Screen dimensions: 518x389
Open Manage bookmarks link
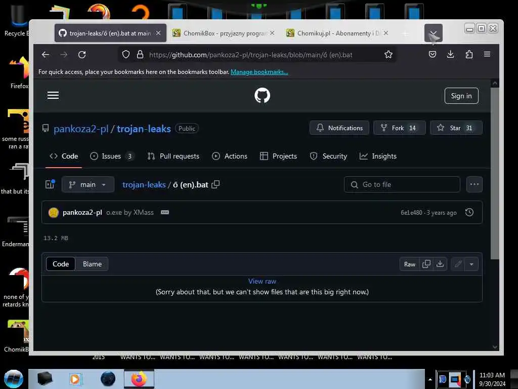(x=260, y=72)
